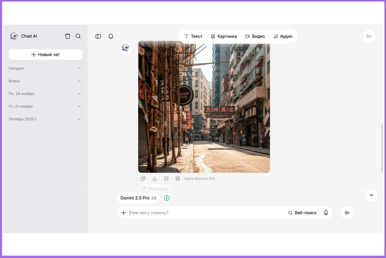Switch to the Картинка tab
Image resolution: width=386 pixels, height=258 pixels.
(x=224, y=36)
